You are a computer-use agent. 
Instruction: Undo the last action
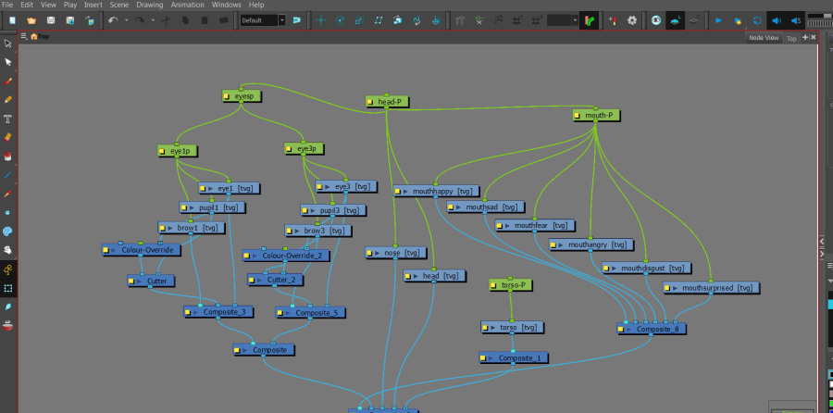pyautogui.click(x=113, y=20)
